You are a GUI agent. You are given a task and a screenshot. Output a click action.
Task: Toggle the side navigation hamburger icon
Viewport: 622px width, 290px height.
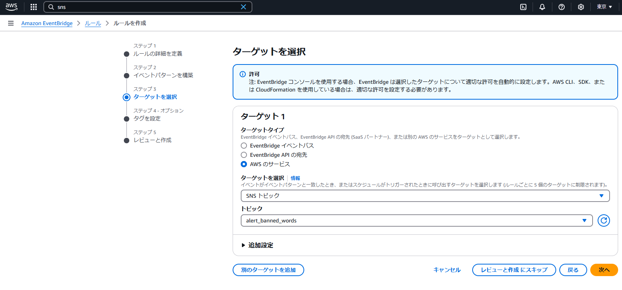click(11, 23)
